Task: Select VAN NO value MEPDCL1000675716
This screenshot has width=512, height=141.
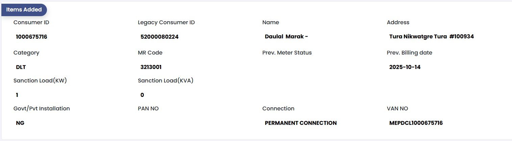Action: [416, 123]
